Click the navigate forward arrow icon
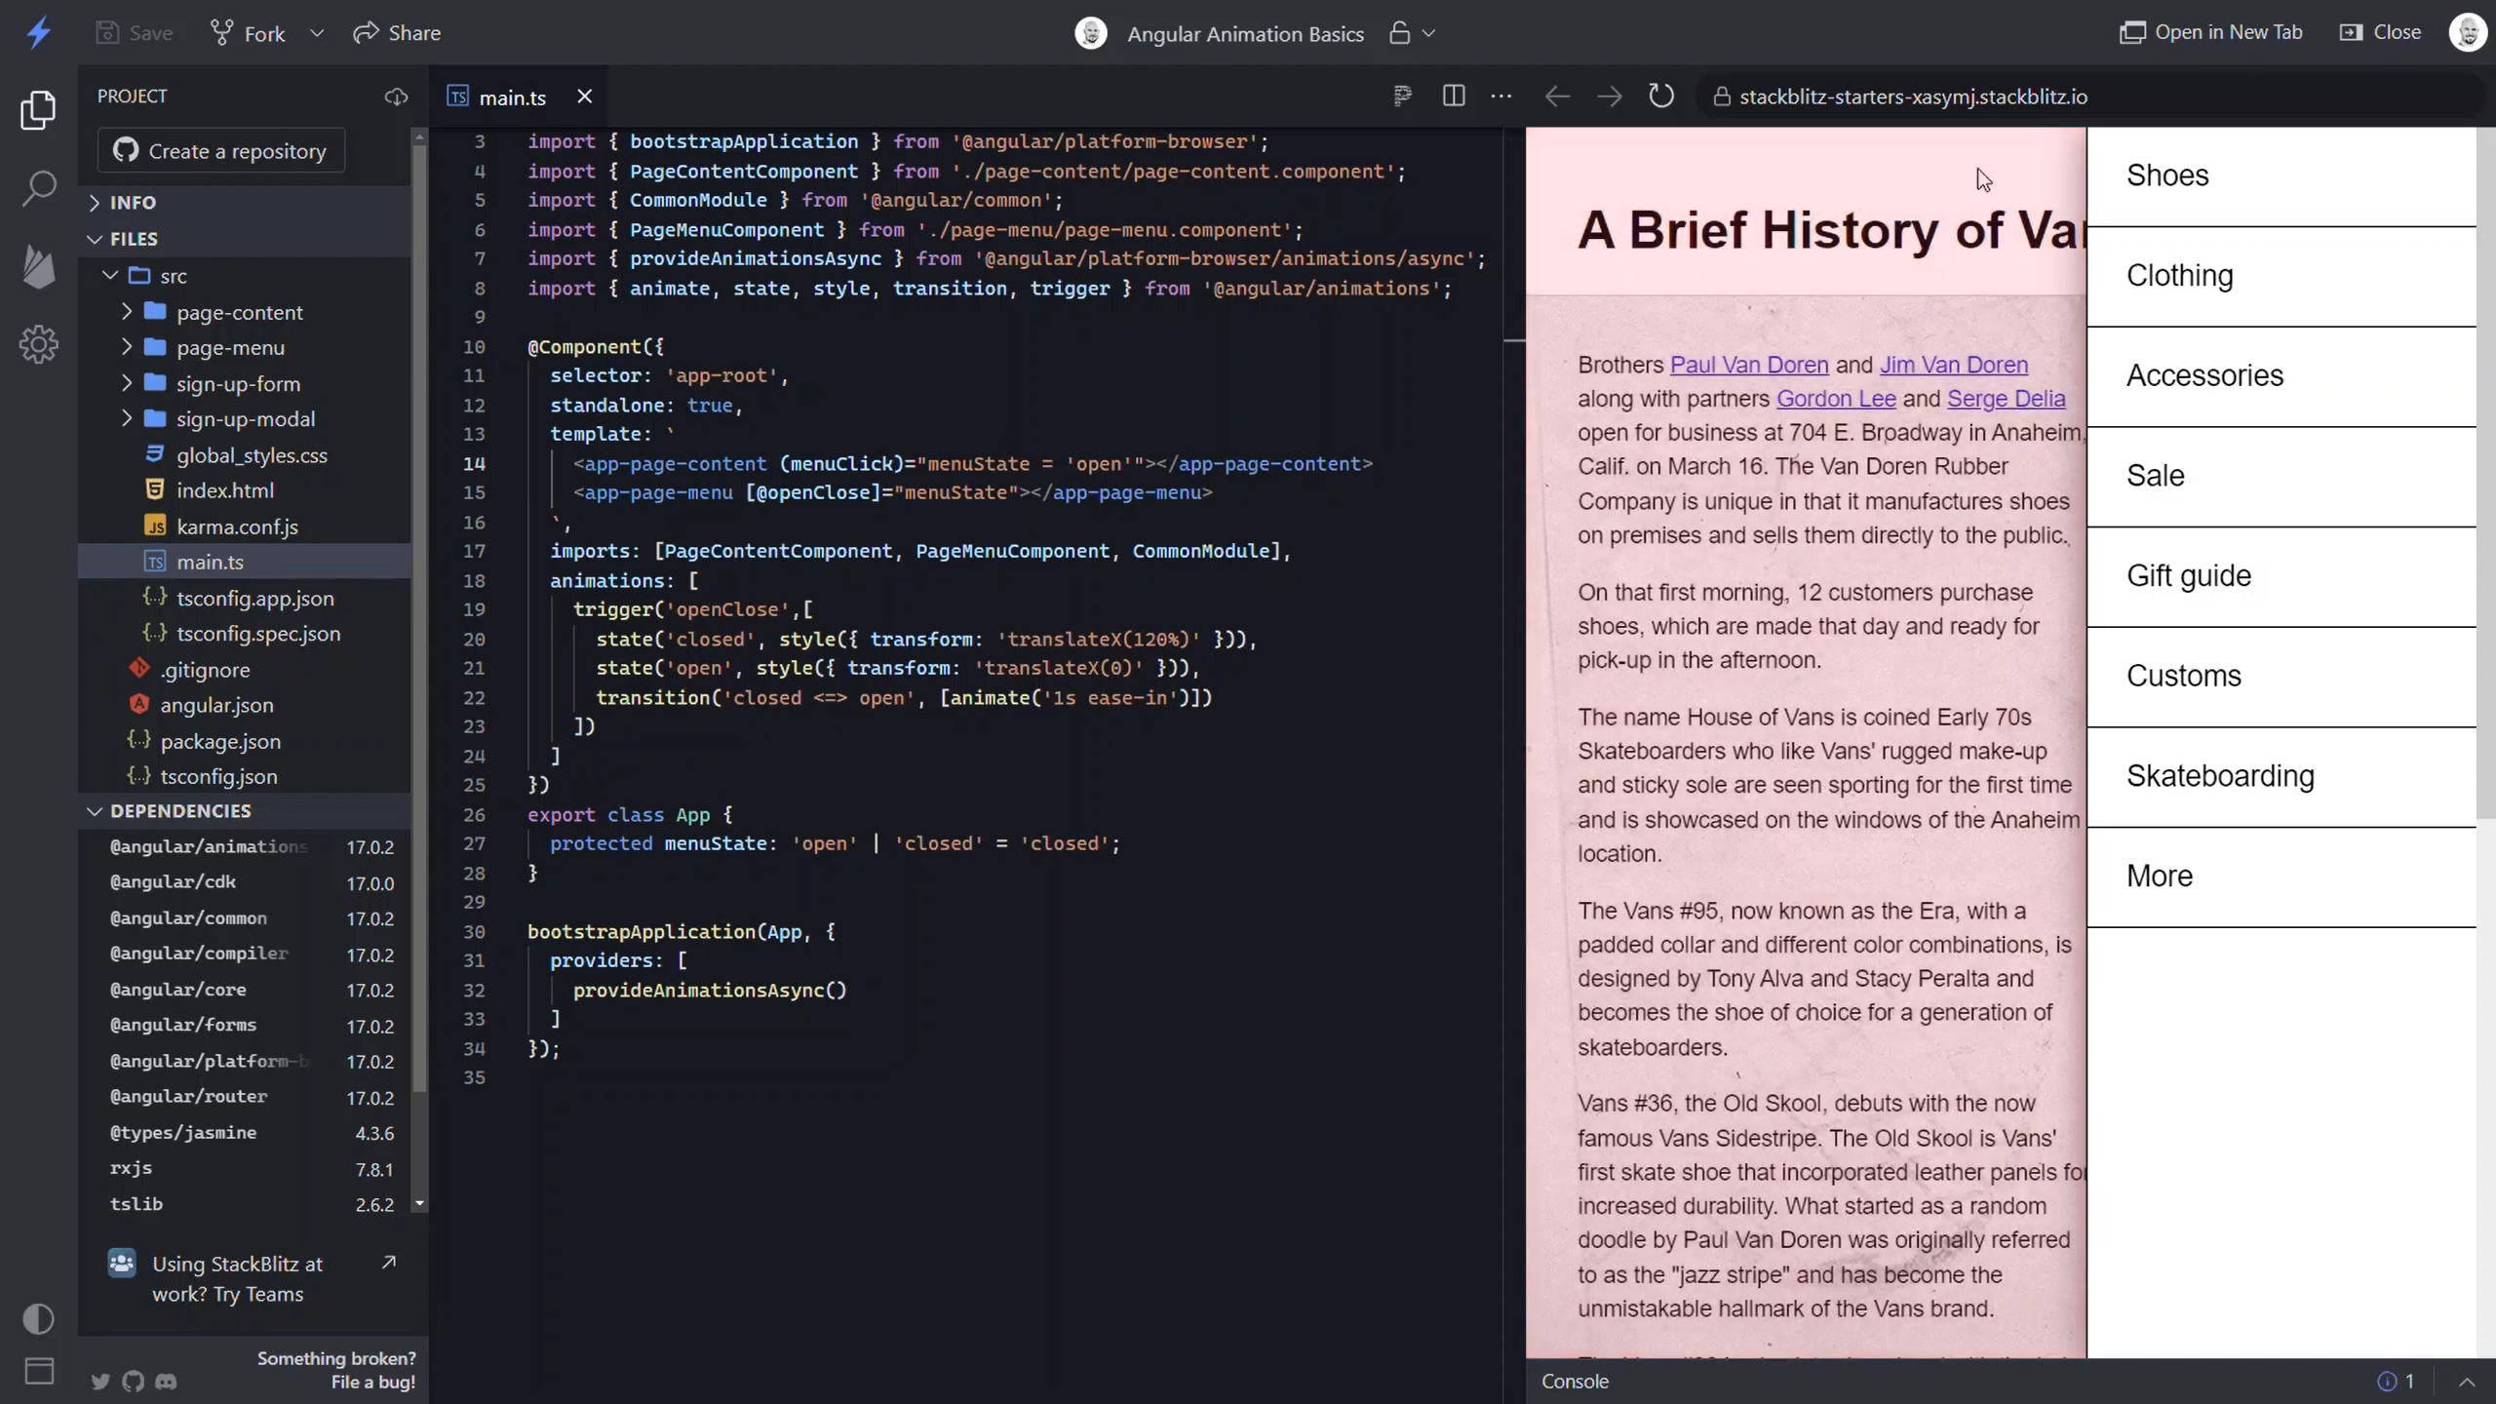 (x=1608, y=96)
